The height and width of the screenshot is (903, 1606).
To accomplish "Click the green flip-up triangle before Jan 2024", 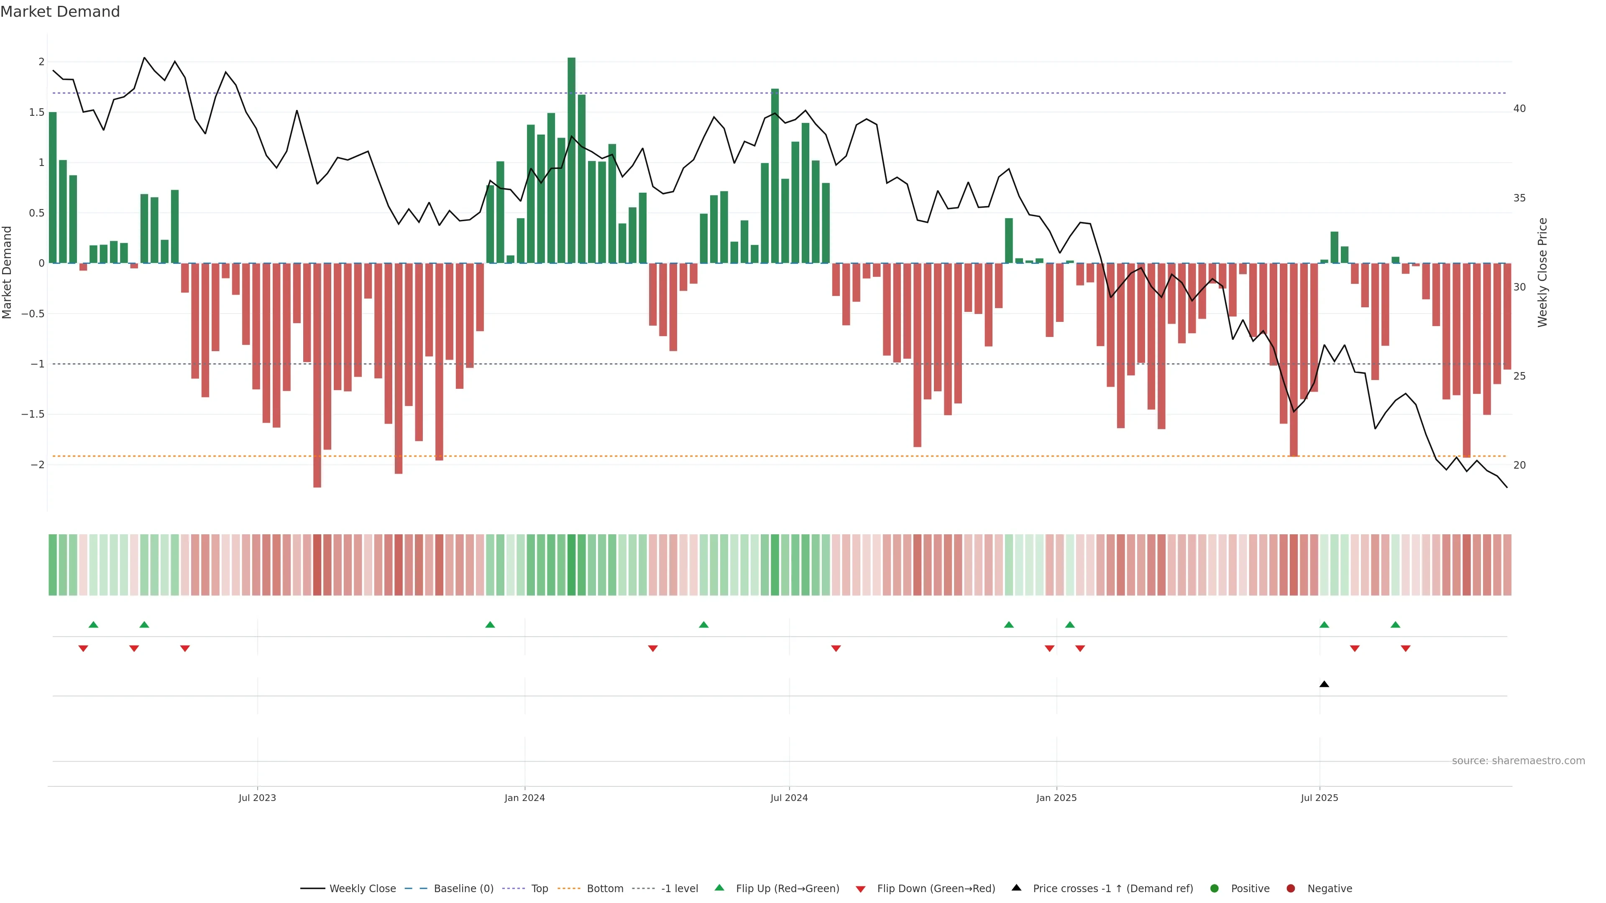I will [490, 625].
